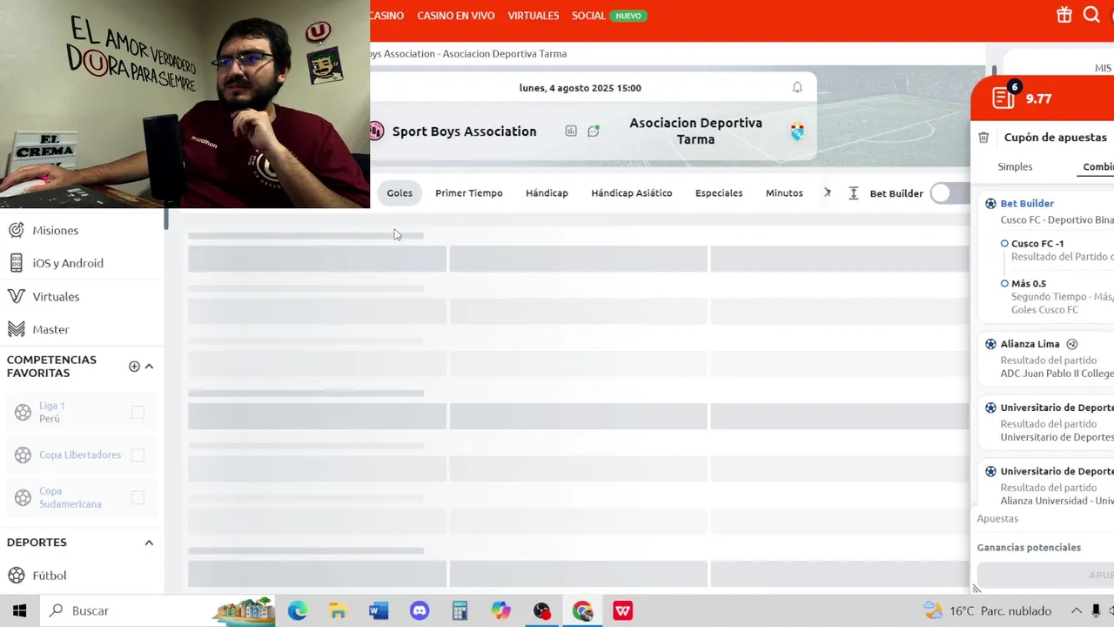Click the Fútbol ball icon under Deportes

coord(16,576)
